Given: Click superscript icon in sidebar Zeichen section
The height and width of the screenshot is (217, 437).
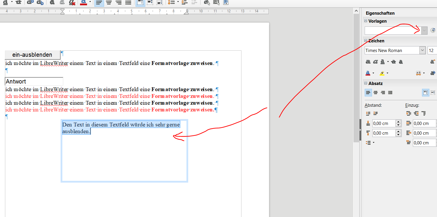Looking at the screenshot, I should tap(433, 73).
